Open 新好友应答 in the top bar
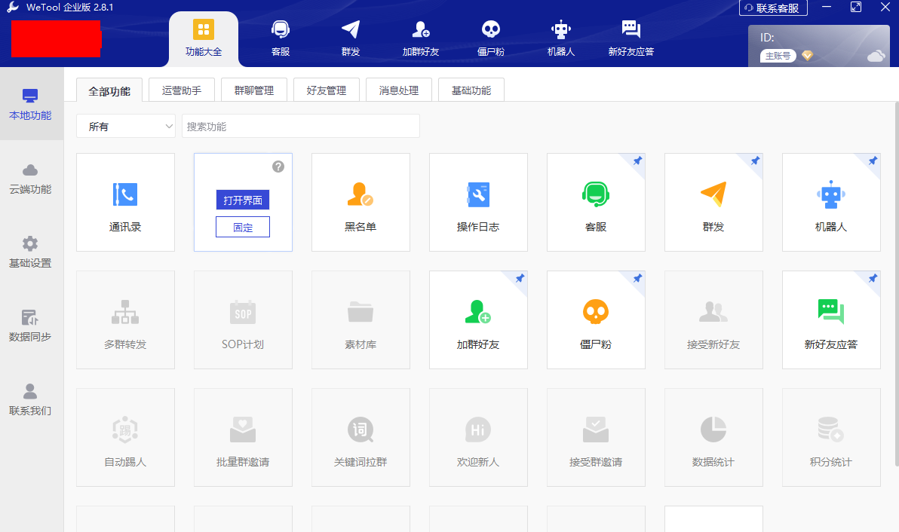This screenshot has height=532, width=899. point(631,38)
